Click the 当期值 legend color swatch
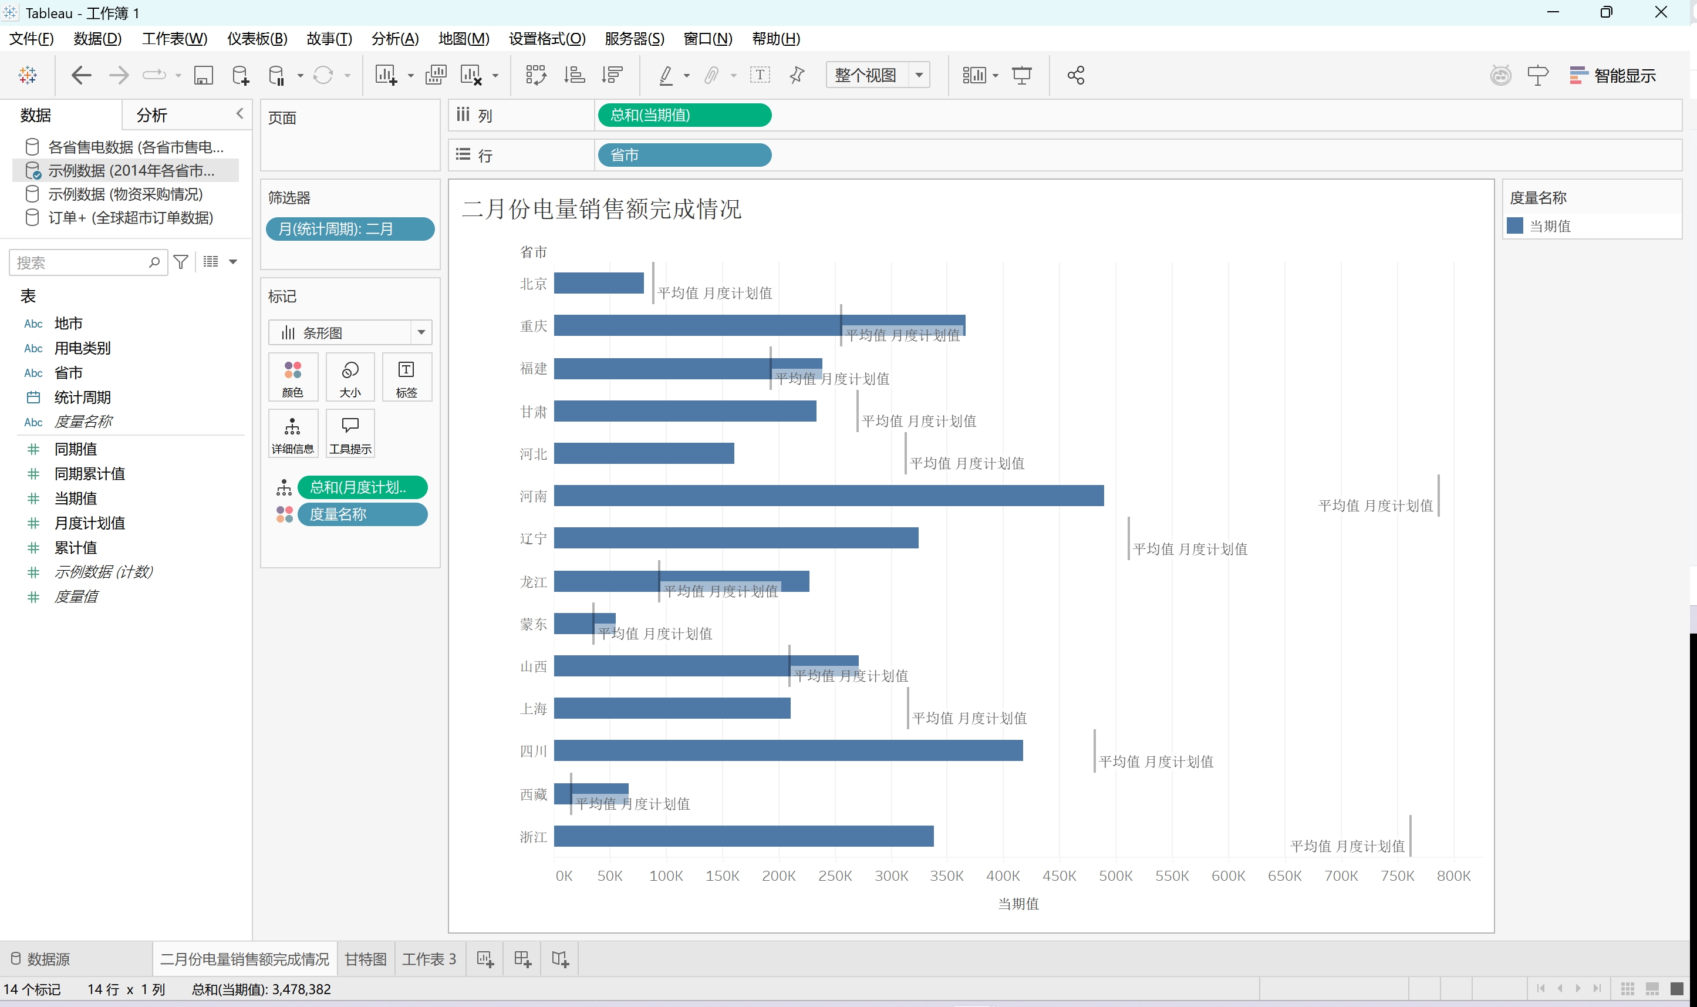The height and width of the screenshot is (1007, 1697). (1514, 226)
